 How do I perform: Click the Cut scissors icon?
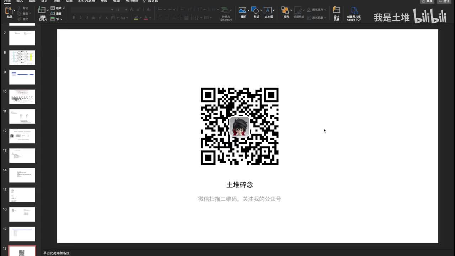[19, 8]
